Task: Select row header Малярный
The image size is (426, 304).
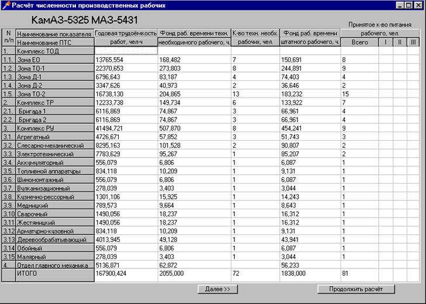Action: [55, 257]
